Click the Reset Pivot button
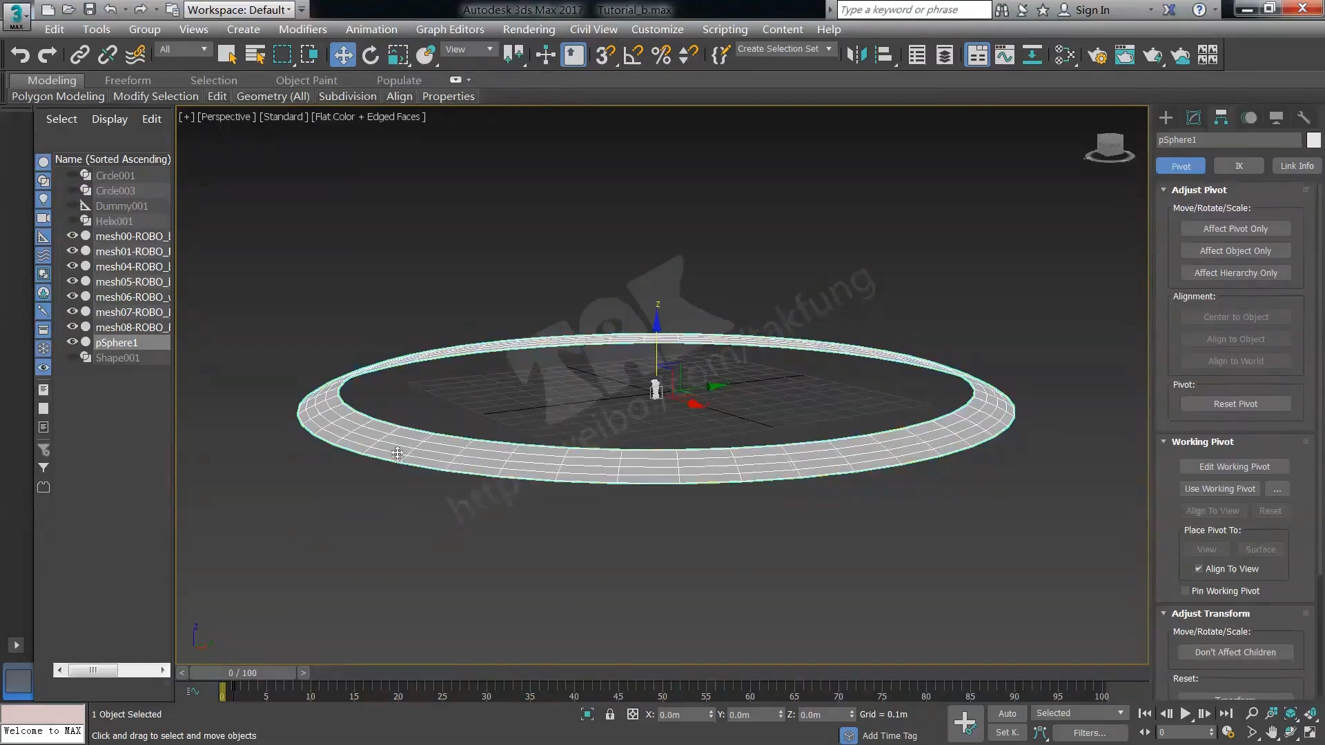The width and height of the screenshot is (1325, 745). click(1235, 404)
